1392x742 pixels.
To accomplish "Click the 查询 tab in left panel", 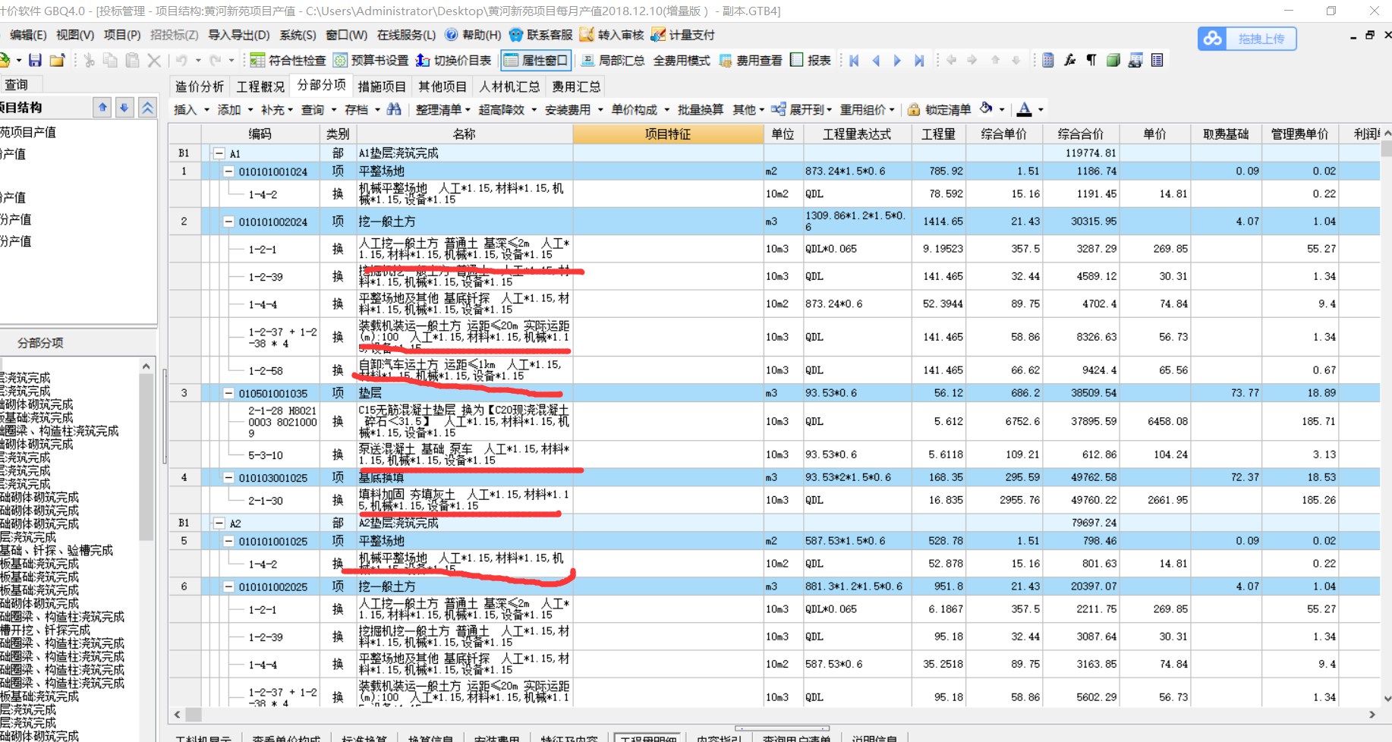I will [17, 85].
